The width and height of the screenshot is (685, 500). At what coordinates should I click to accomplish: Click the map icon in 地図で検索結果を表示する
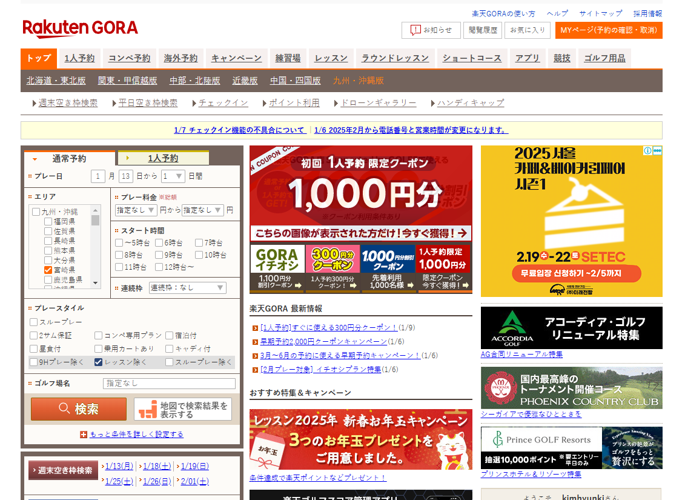pos(148,409)
